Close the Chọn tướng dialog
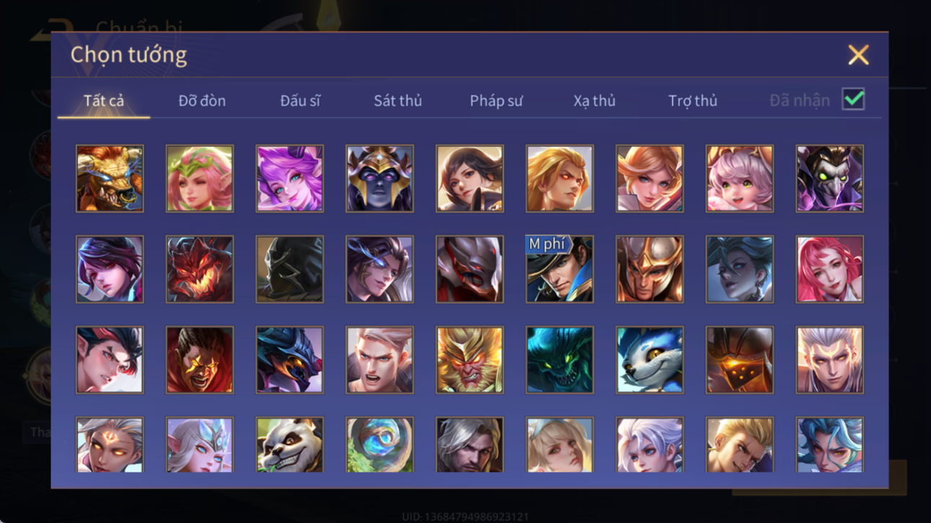Viewport: 931px width, 523px height. [858, 55]
